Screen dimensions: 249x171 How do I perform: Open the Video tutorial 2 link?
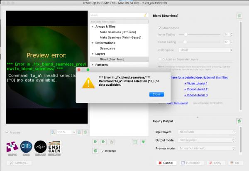pos(196,89)
